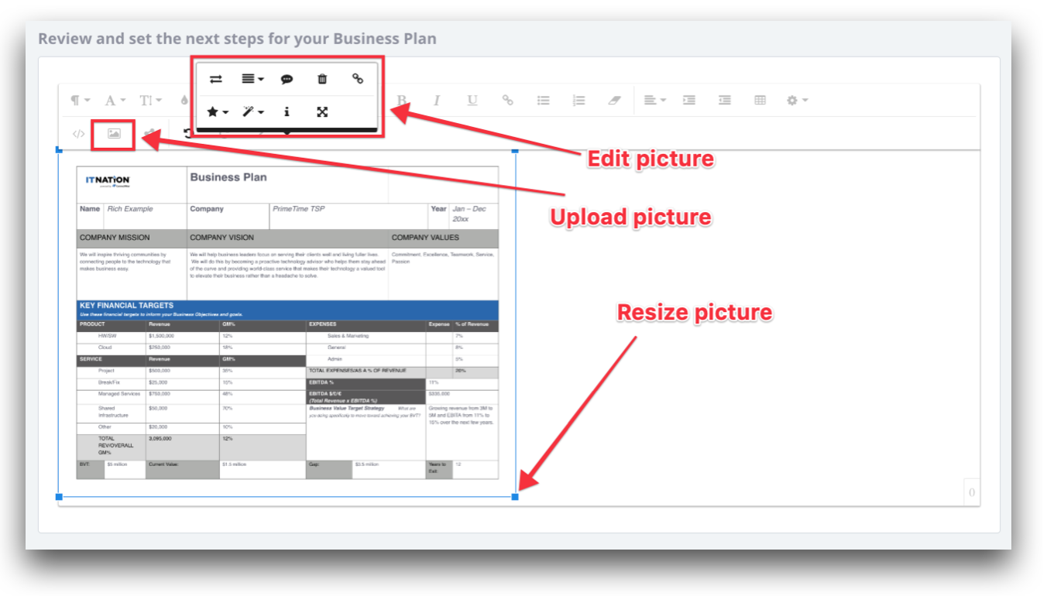Select the Business Plan picture in editor
Viewport: 1047px width, 596px height.
(287, 323)
